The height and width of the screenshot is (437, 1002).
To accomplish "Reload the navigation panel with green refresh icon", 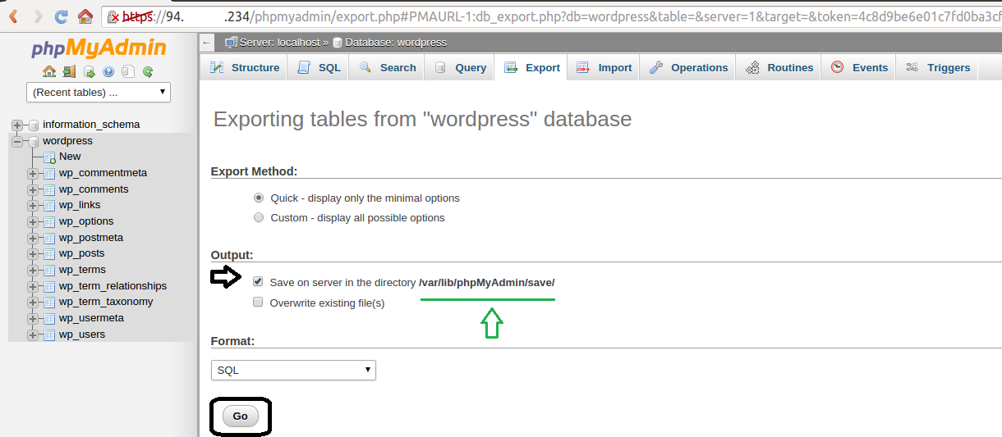I will pos(148,71).
